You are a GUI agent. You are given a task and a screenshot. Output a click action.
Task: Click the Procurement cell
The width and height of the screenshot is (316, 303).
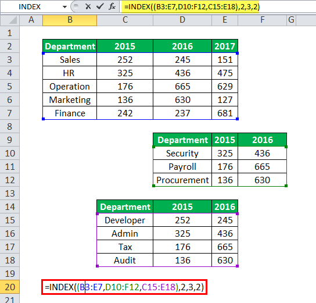pos(182,180)
